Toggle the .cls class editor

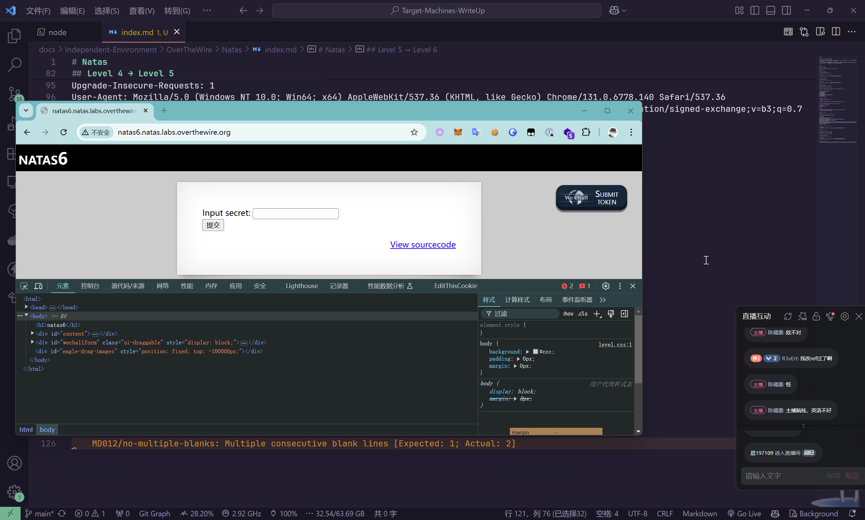(x=583, y=314)
